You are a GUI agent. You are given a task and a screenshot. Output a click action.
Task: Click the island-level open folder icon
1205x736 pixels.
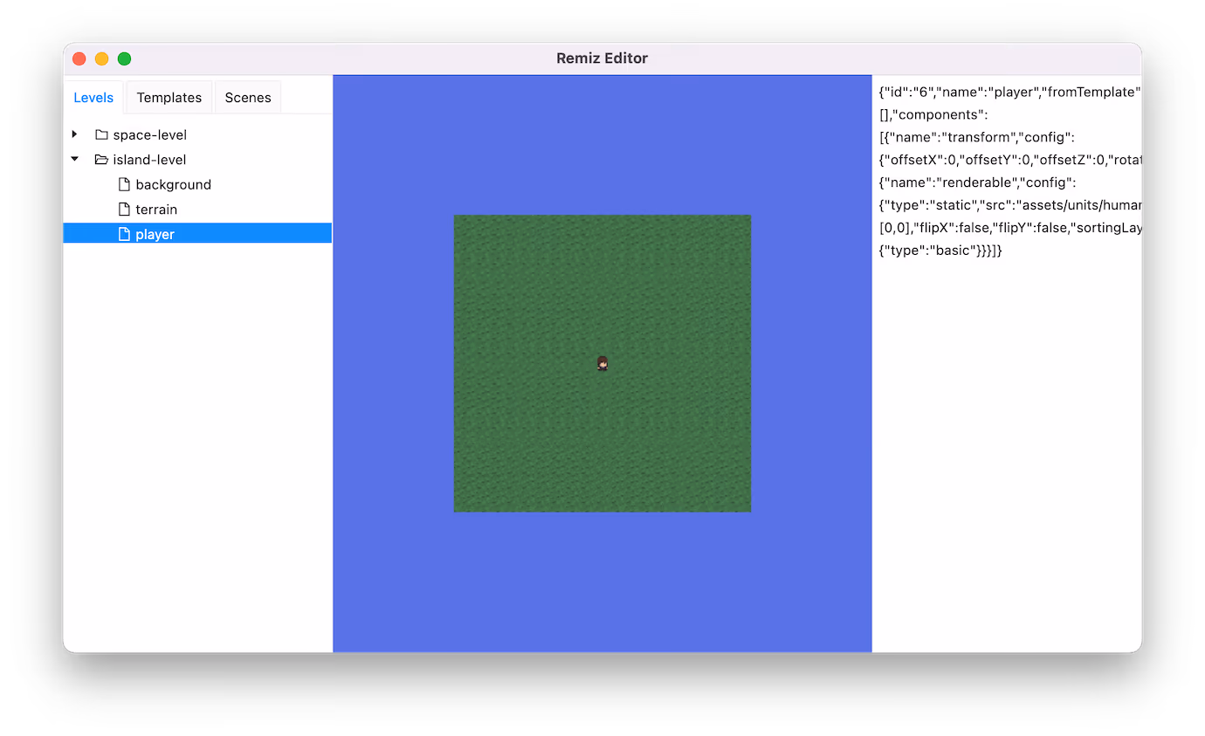coord(101,160)
